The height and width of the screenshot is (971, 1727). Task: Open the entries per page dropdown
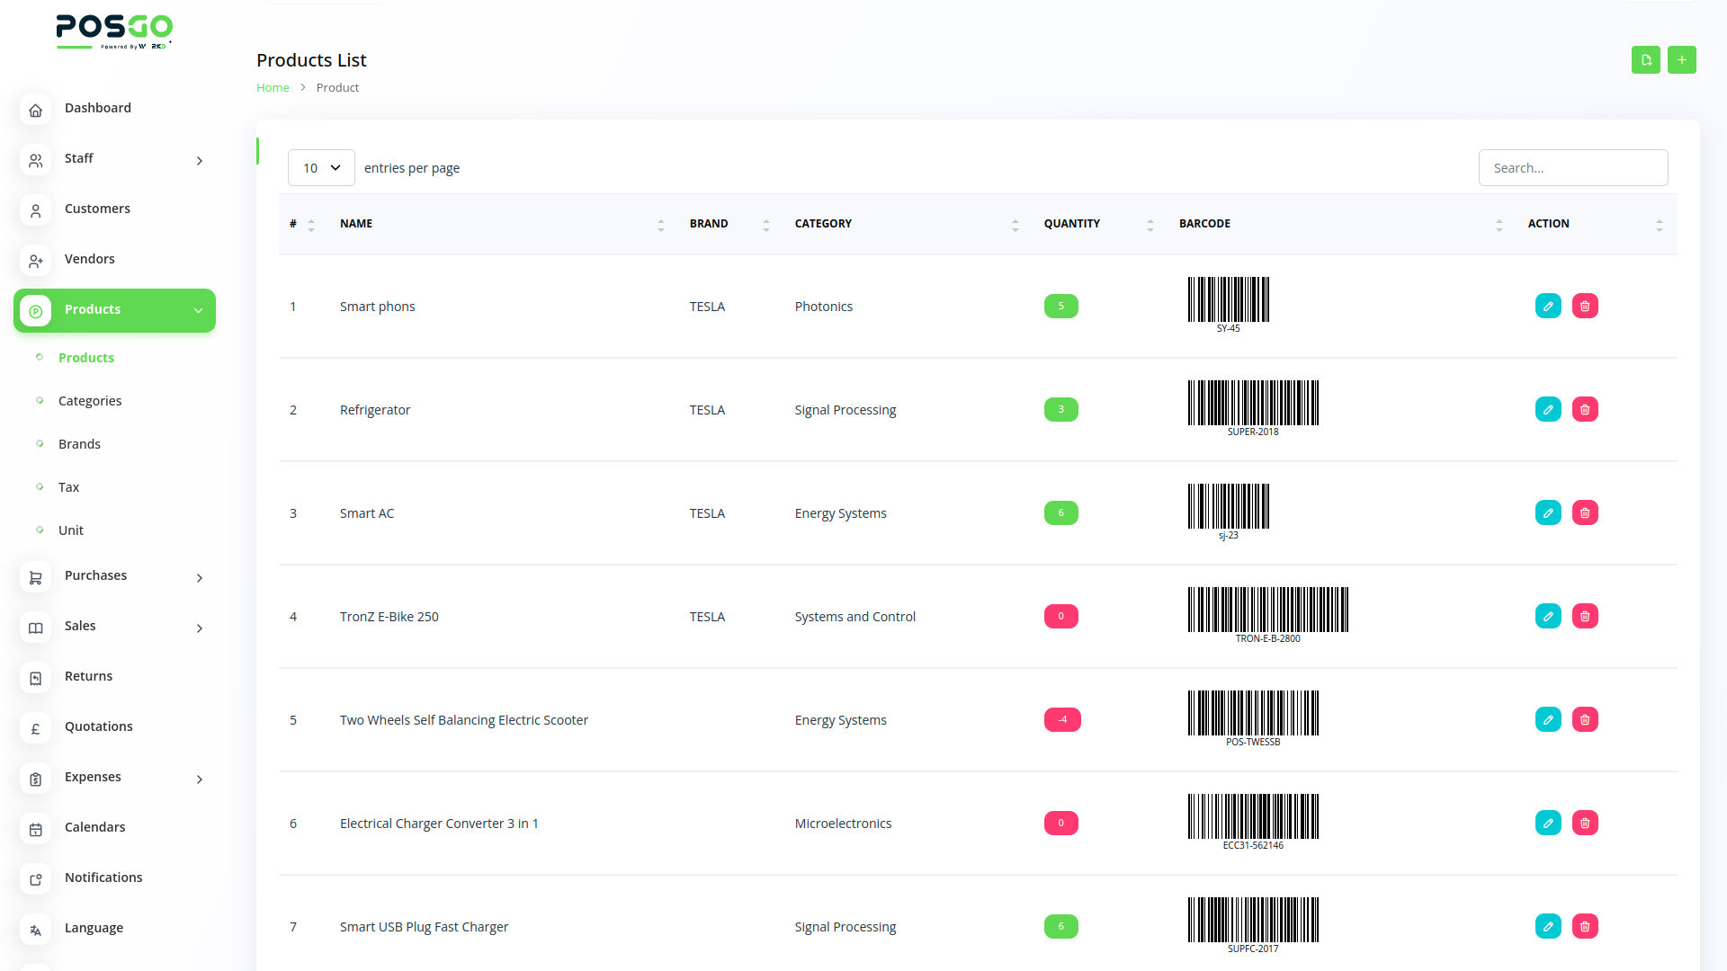[321, 168]
